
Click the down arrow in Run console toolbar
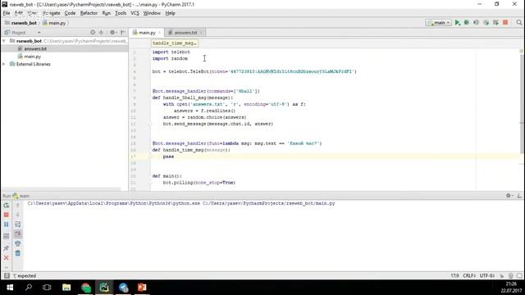tap(18, 215)
